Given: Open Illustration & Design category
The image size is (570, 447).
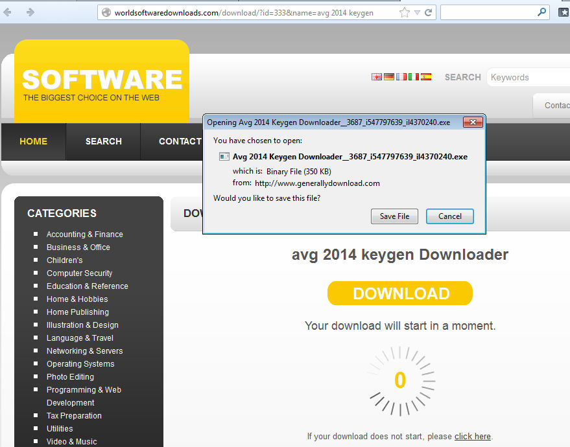Looking at the screenshot, I should [82, 325].
